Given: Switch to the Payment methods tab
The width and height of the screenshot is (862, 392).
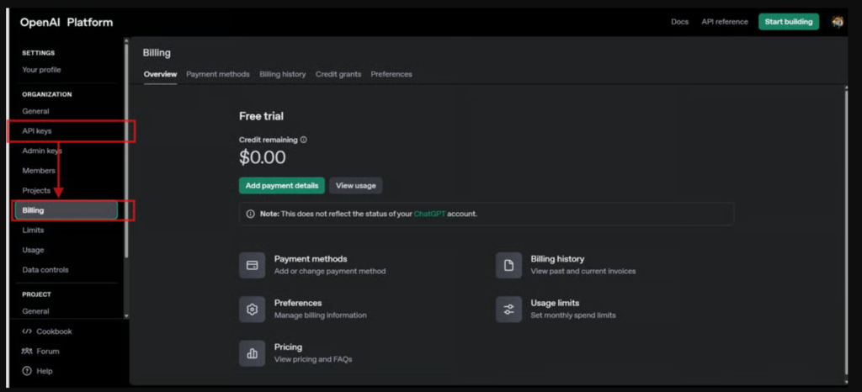Looking at the screenshot, I should click(218, 74).
